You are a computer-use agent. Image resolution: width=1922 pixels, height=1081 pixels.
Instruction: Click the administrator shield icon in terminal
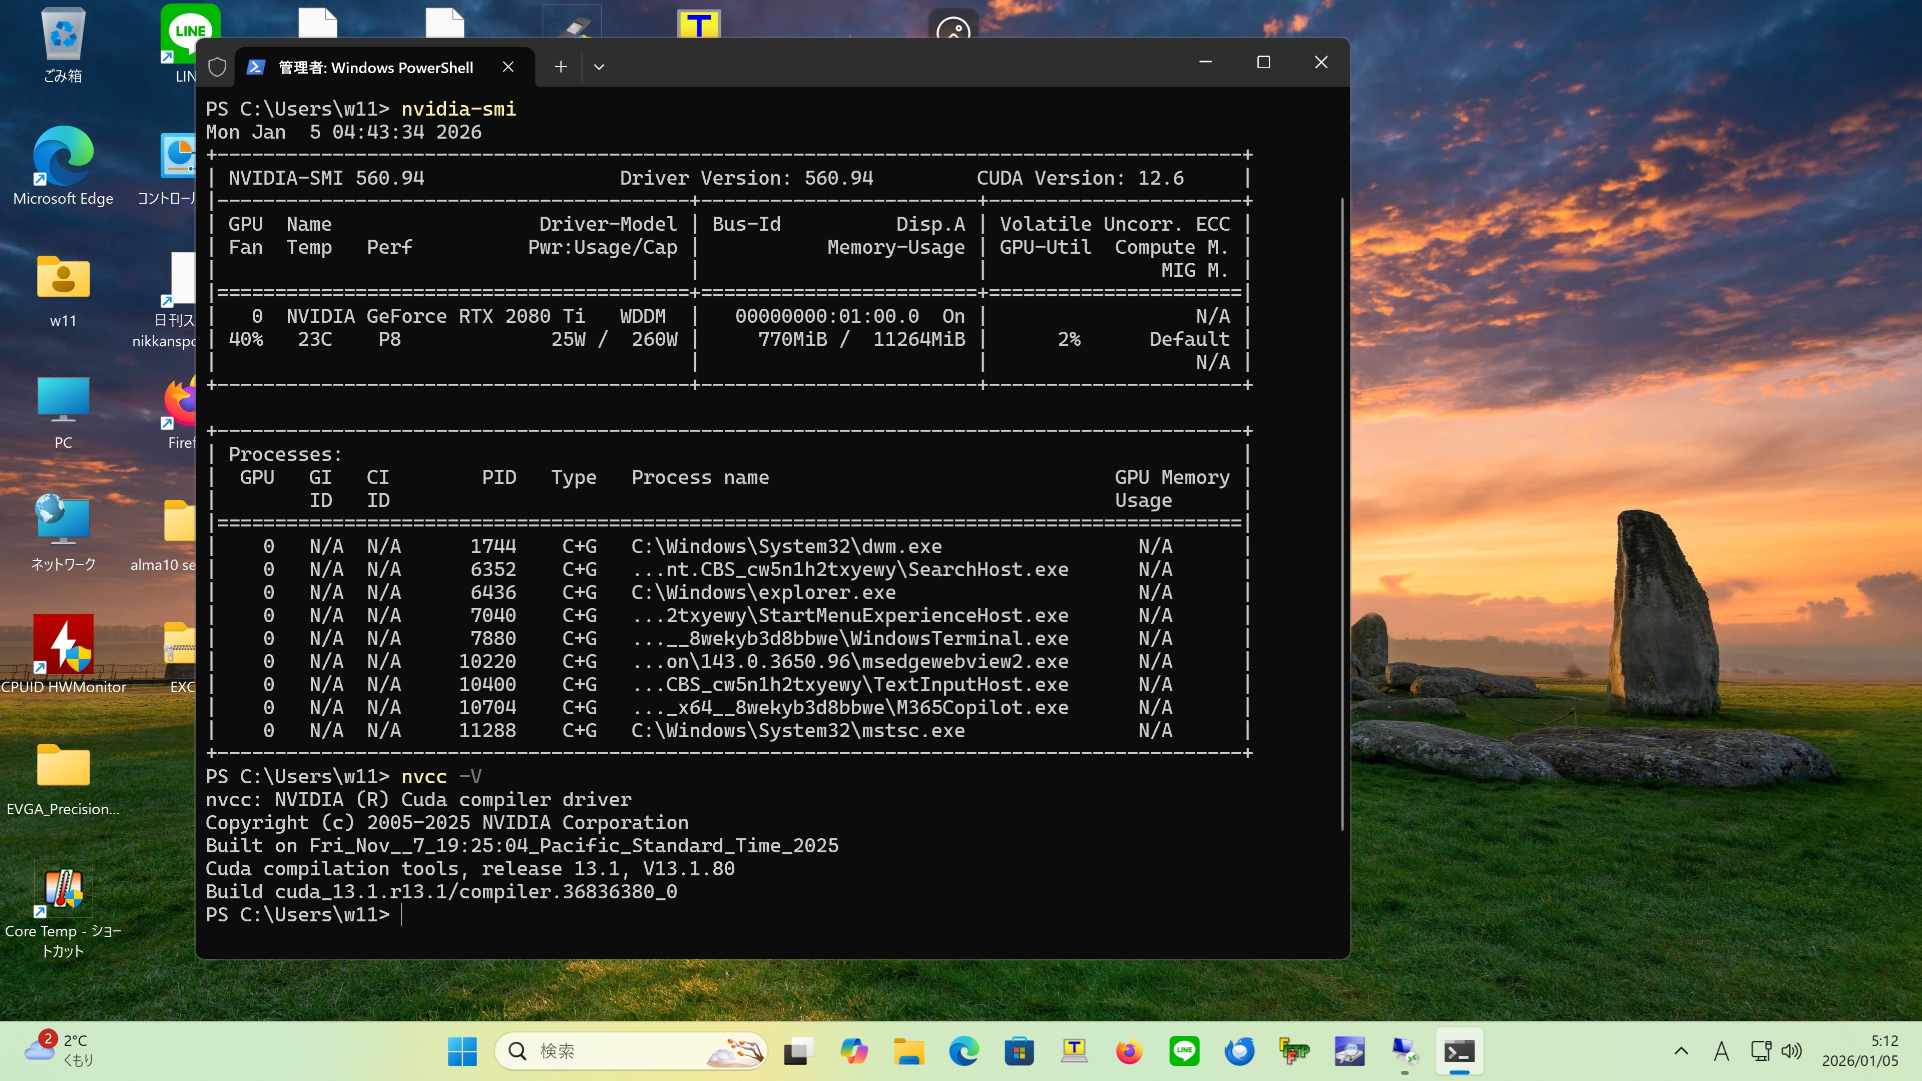pos(217,67)
